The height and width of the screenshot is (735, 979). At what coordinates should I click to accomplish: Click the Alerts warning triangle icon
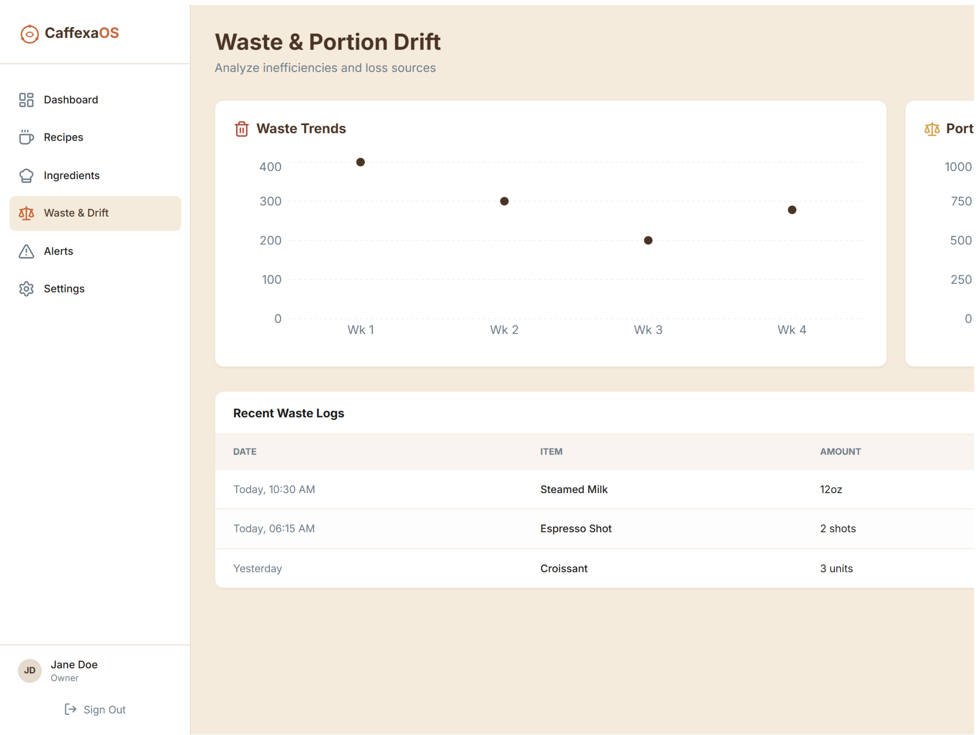[26, 251]
